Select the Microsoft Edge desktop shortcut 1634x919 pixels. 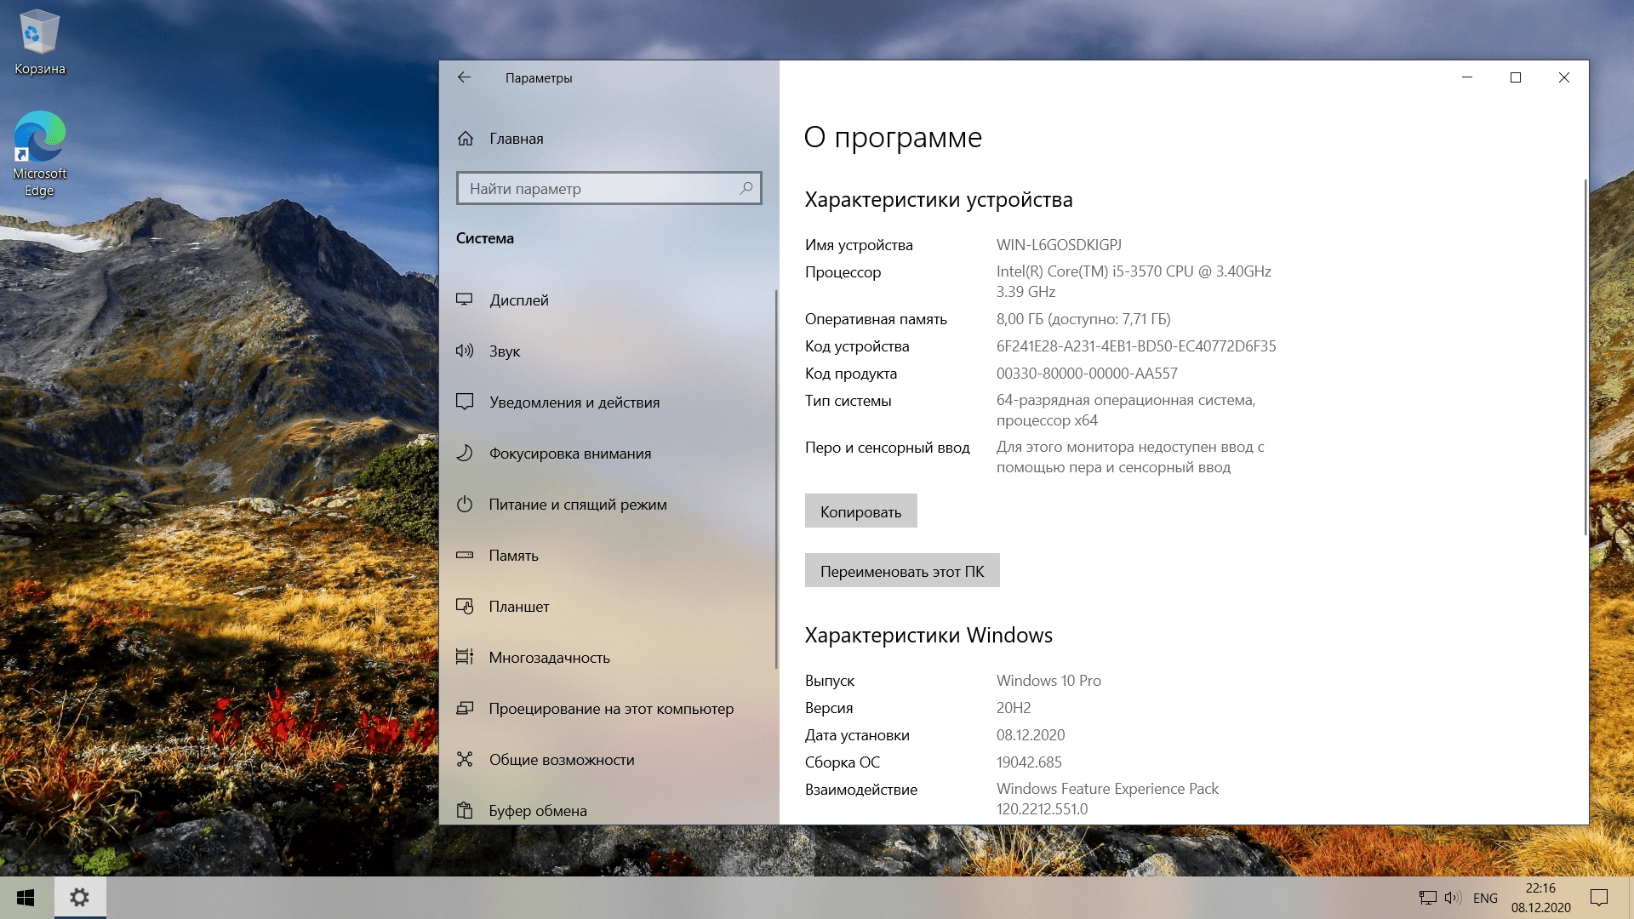coord(39,154)
